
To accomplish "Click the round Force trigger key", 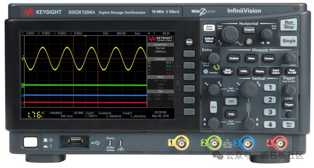I will tap(288, 115).
